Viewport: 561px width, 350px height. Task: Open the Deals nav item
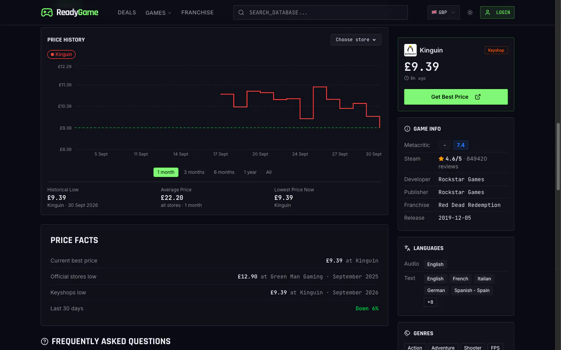(127, 12)
